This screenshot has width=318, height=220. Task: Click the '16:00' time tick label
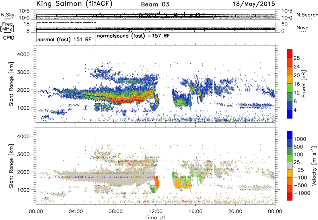[195, 212]
